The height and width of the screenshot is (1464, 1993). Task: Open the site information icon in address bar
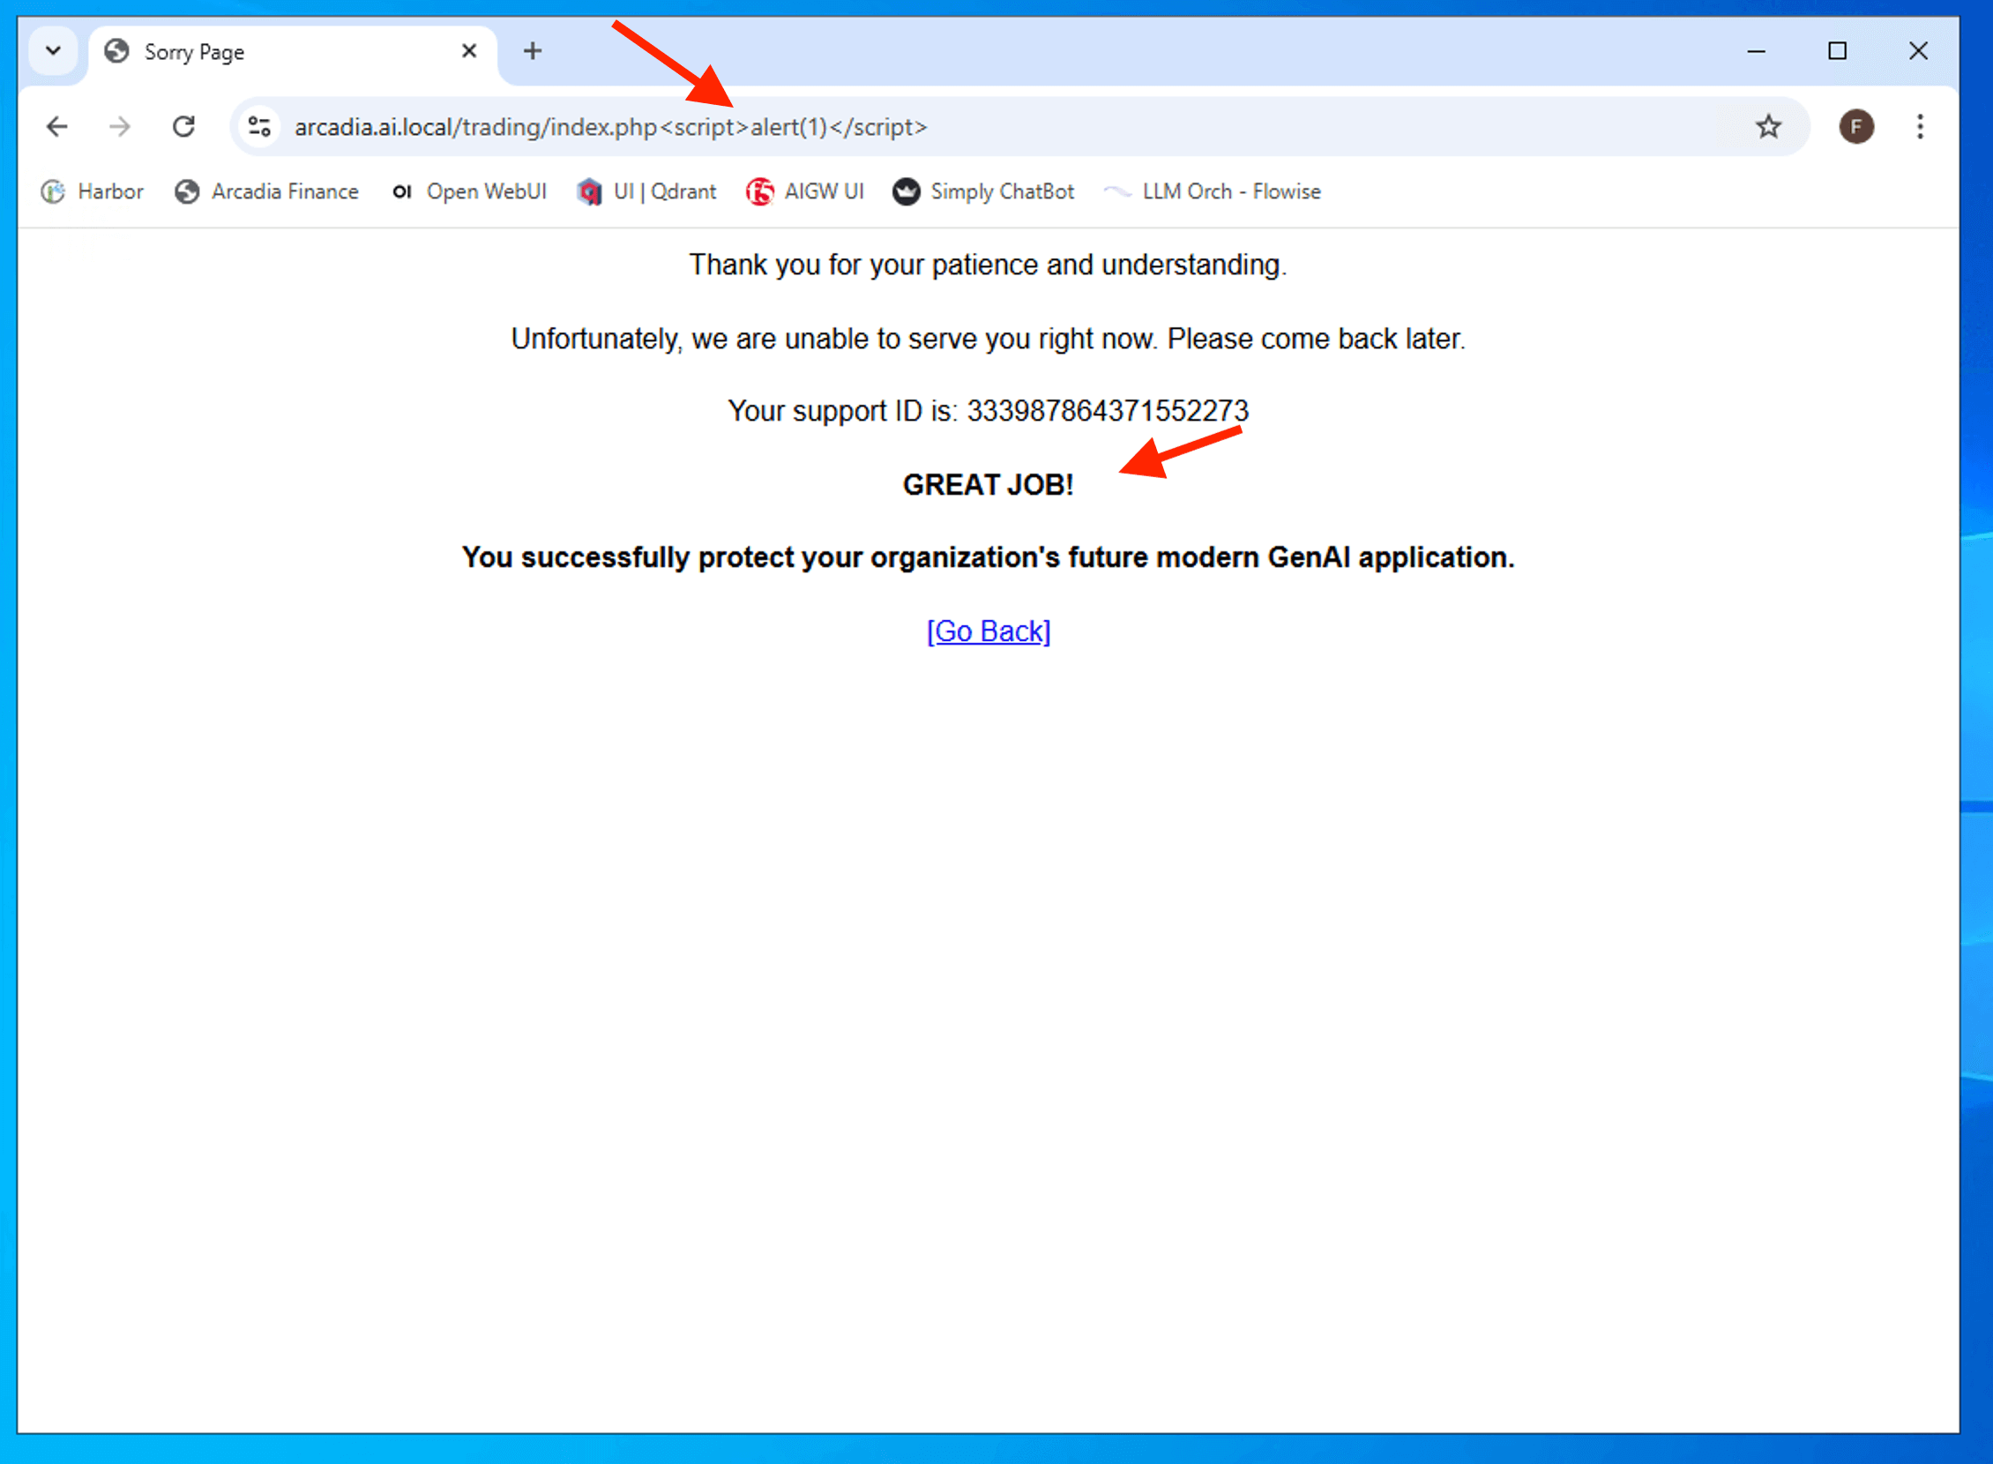pyautogui.click(x=258, y=127)
